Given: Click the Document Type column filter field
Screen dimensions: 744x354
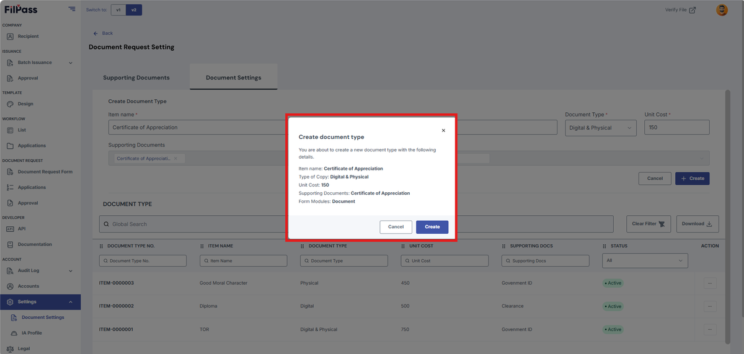Looking at the screenshot, I should 344,261.
